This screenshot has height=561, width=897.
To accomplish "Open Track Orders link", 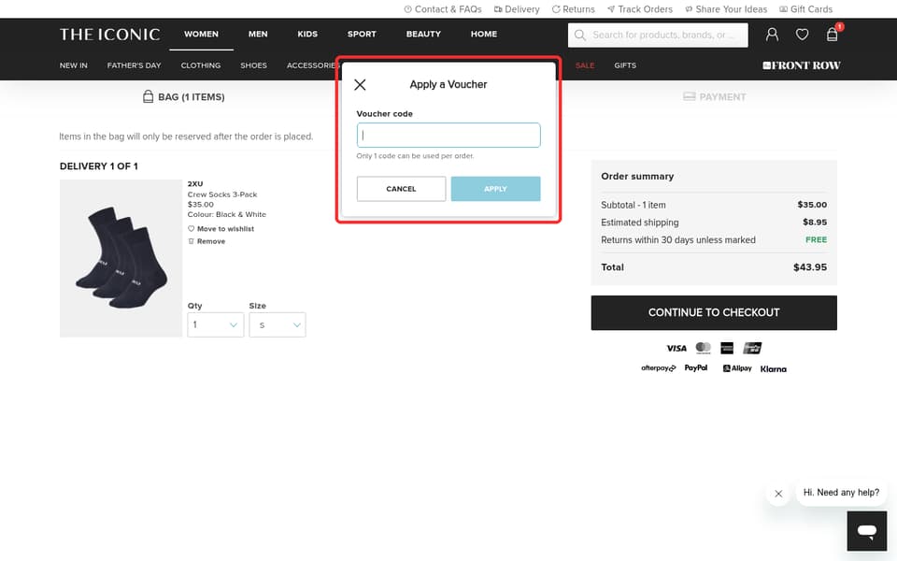I will (639, 9).
